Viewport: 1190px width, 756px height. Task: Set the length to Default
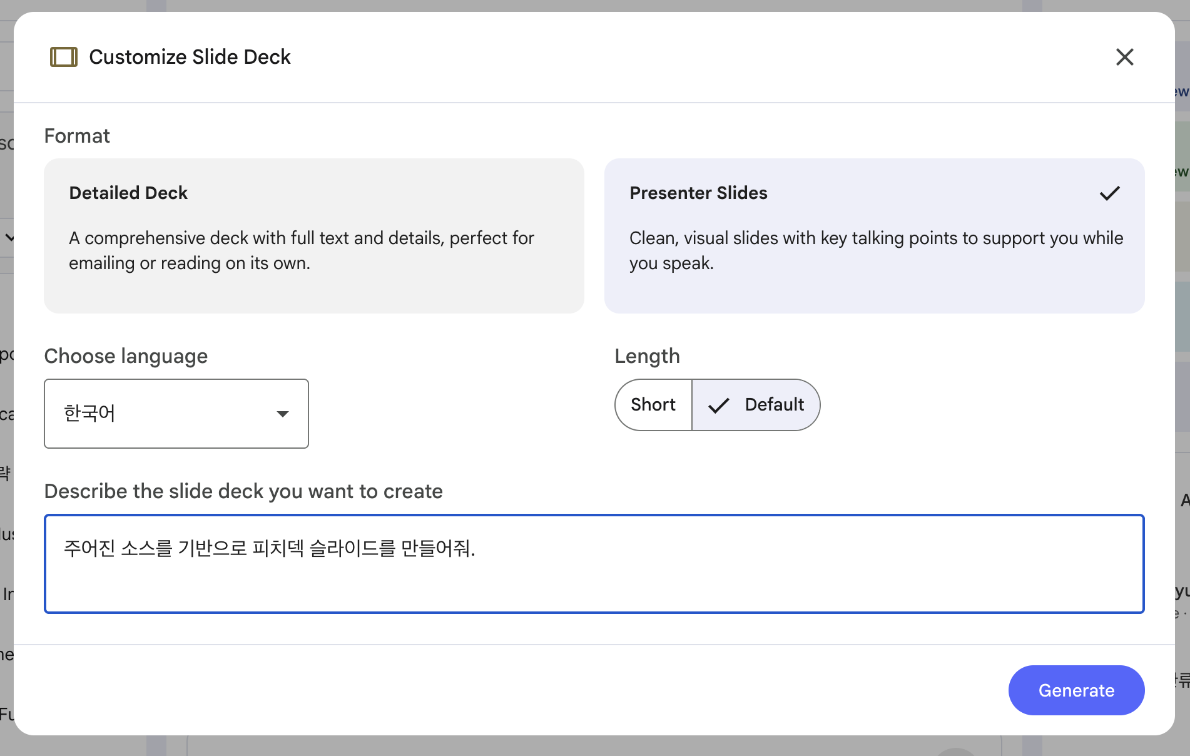coord(773,405)
